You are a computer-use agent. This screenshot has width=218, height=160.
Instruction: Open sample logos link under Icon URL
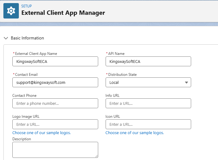(x=135, y=133)
